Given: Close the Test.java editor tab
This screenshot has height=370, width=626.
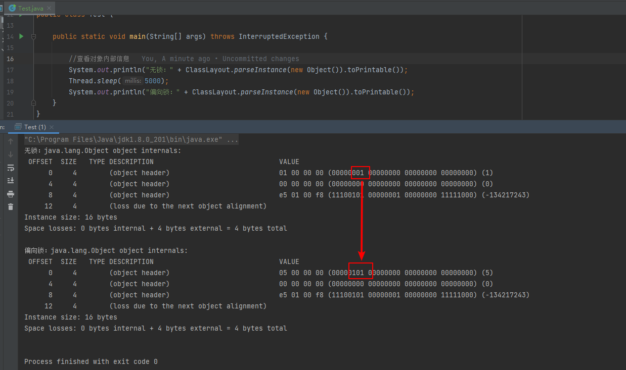Looking at the screenshot, I should 49,9.
